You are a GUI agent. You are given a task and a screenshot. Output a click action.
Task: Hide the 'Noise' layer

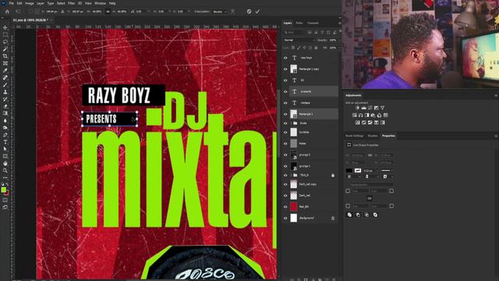(285, 144)
